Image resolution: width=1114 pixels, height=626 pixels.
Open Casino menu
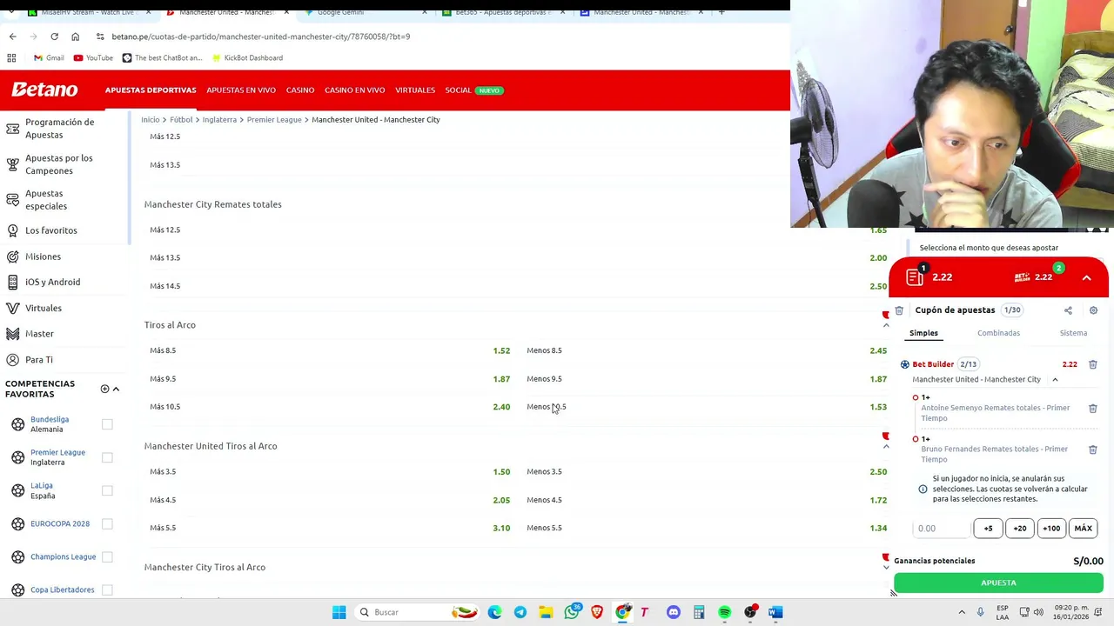(300, 90)
